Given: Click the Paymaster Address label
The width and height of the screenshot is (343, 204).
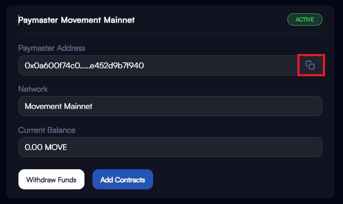Looking at the screenshot, I should pyautogui.click(x=51, y=48).
